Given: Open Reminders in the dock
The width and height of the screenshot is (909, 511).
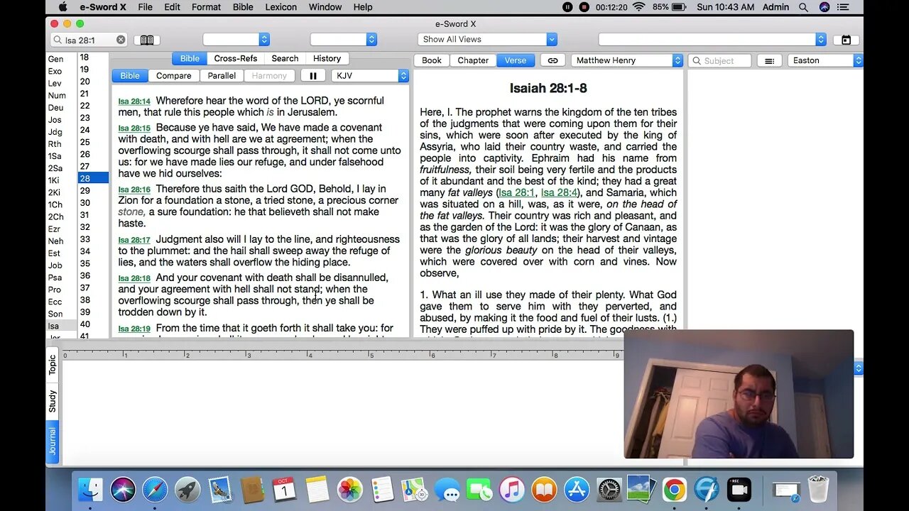Looking at the screenshot, I should [x=382, y=490].
